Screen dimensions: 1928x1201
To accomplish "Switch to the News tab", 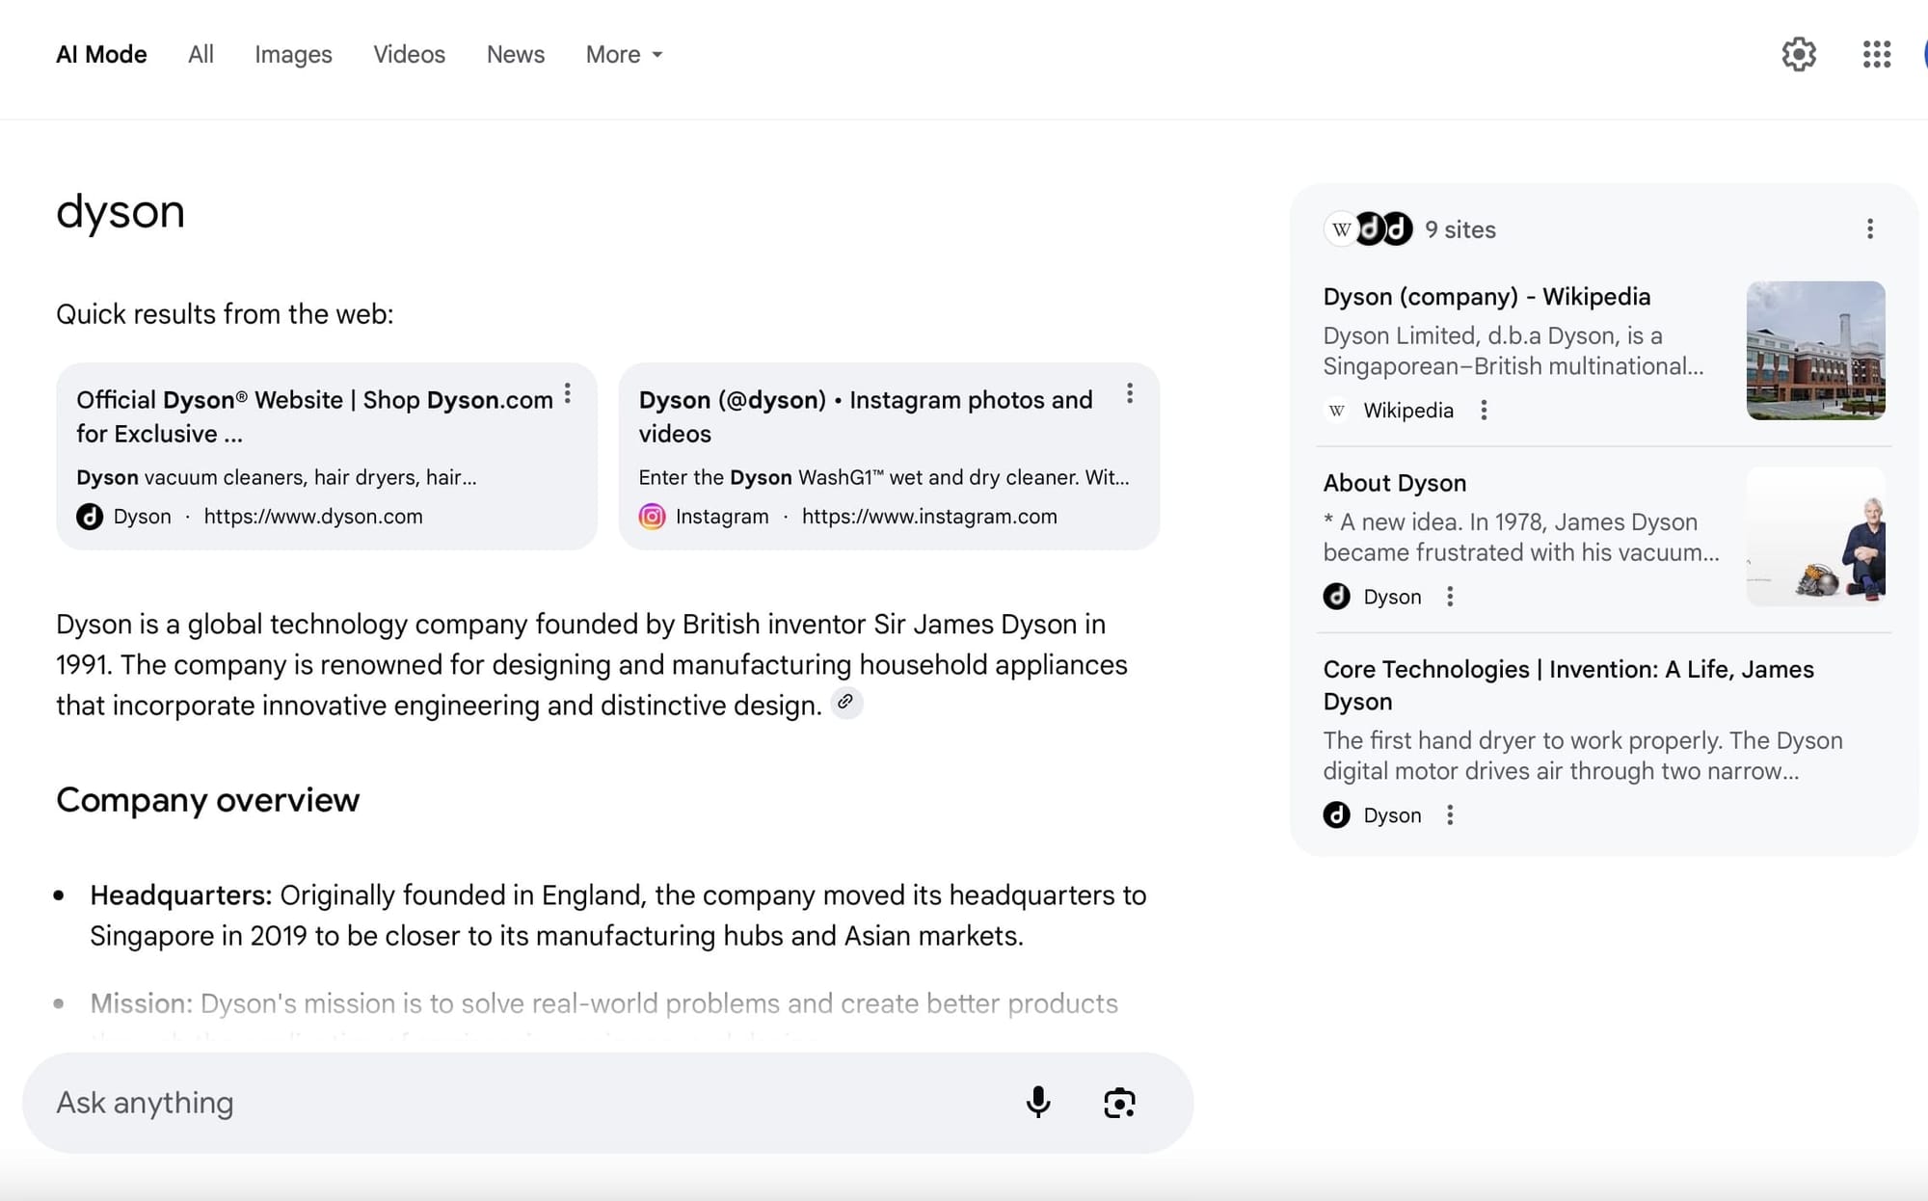I will [515, 55].
